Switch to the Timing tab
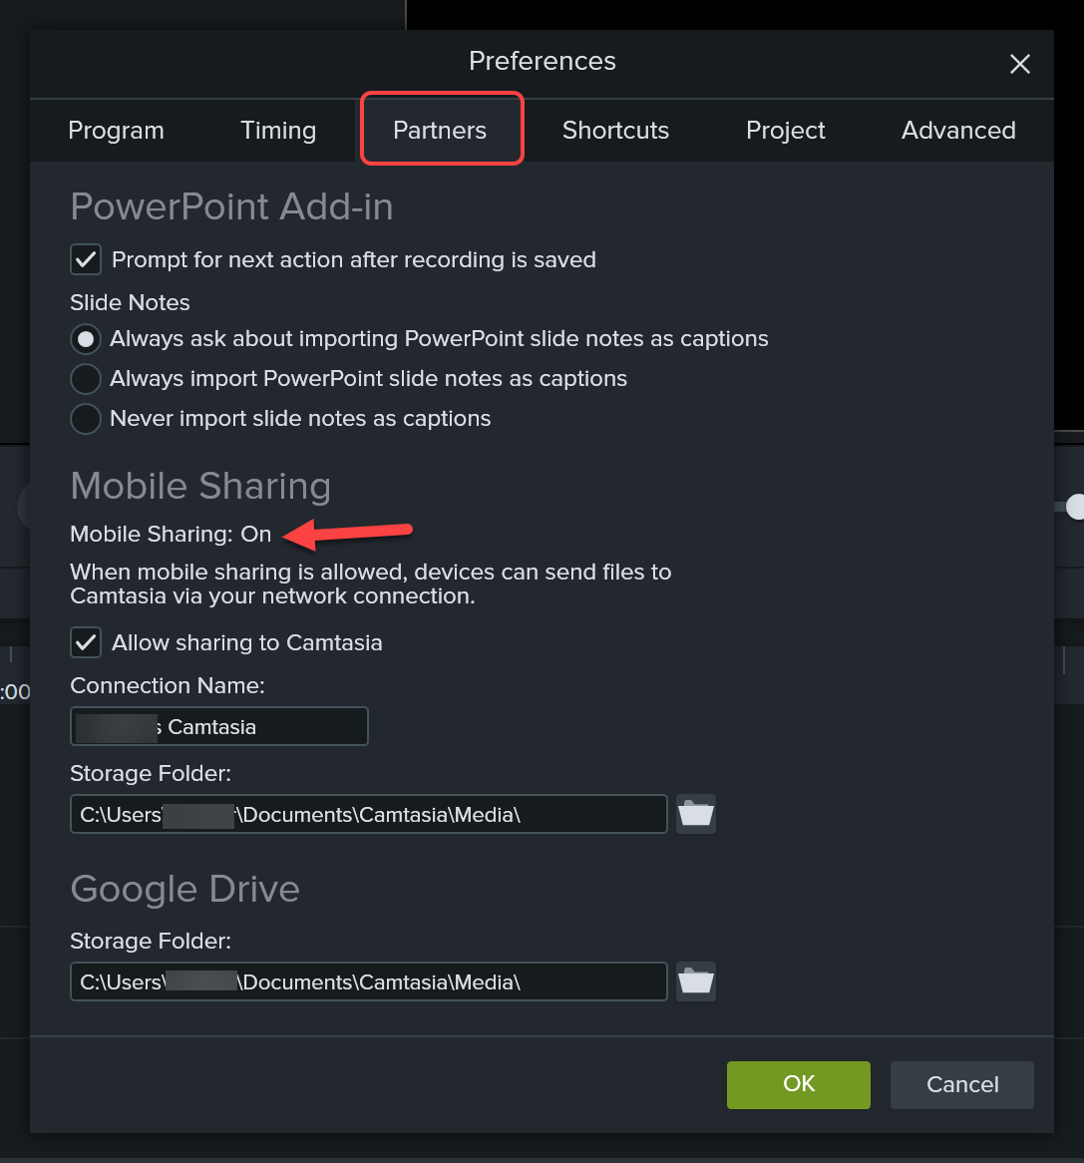Image resolution: width=1084 pixels, height=1163 pixels. pos(278,131)
